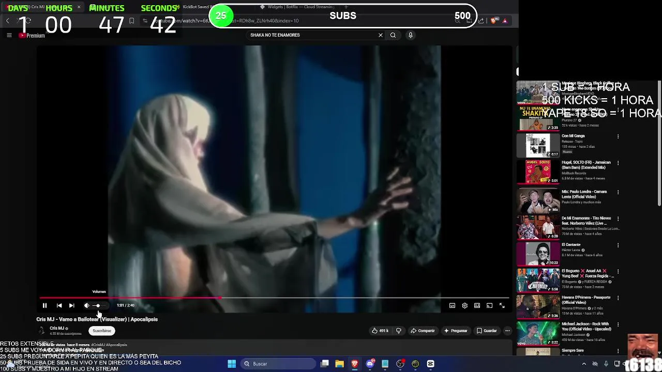Image resolution: width=662 pixels, height=372 pixels.
Task: Open Michael Jackson - Rock With You video
Action: [x=538, y=333]
